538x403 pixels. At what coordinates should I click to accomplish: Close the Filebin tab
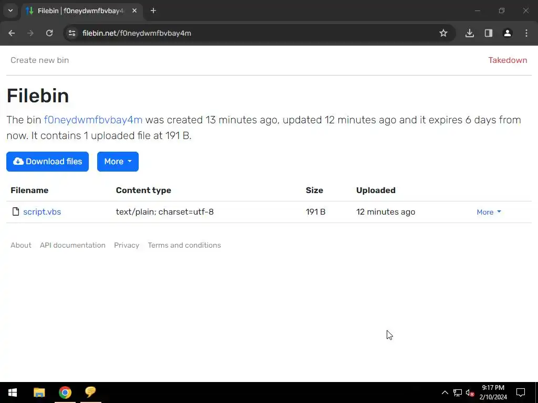[x=134, y=10]
